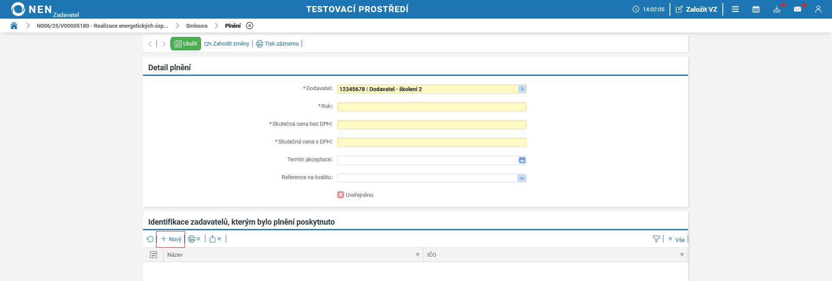
Task: Open table column settings icon
Action: click(153, 255)
